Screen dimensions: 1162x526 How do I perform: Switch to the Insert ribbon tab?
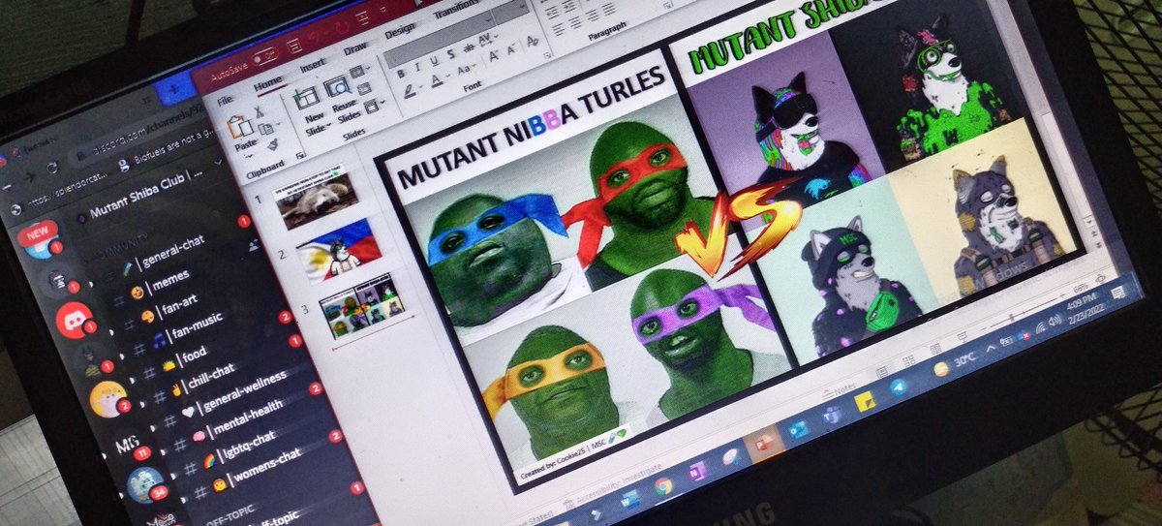pyautogui.click(x=313, y=66)
